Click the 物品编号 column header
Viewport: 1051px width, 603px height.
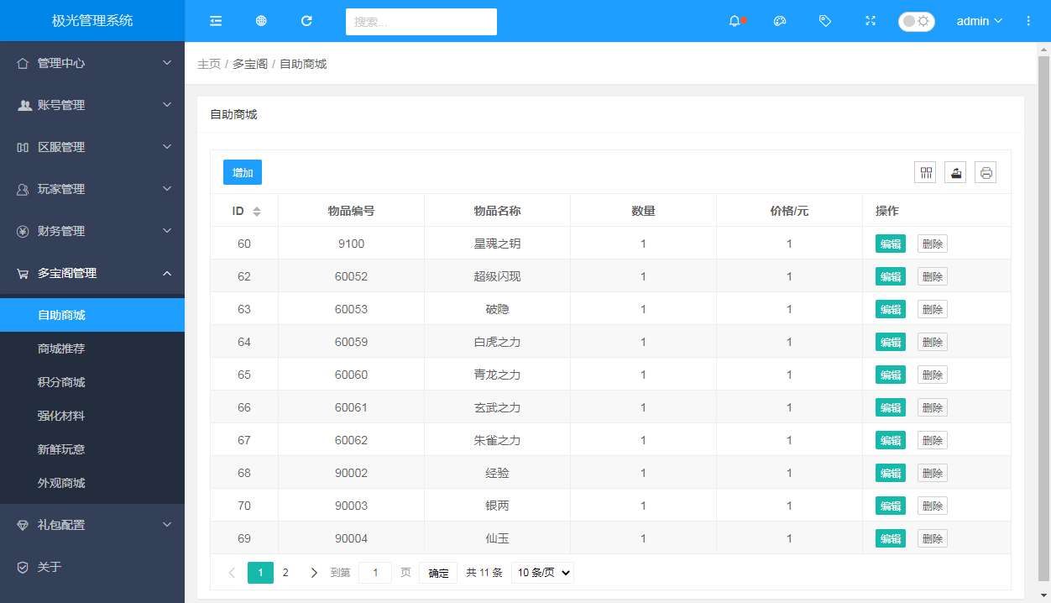[351, 211]
